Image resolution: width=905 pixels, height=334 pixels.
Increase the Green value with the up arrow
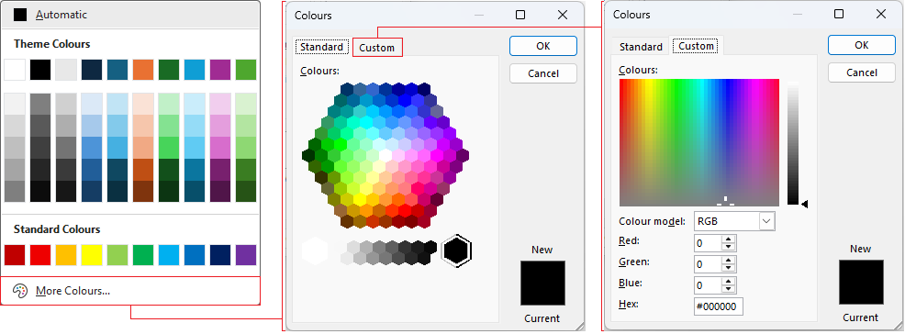point(729,261)
